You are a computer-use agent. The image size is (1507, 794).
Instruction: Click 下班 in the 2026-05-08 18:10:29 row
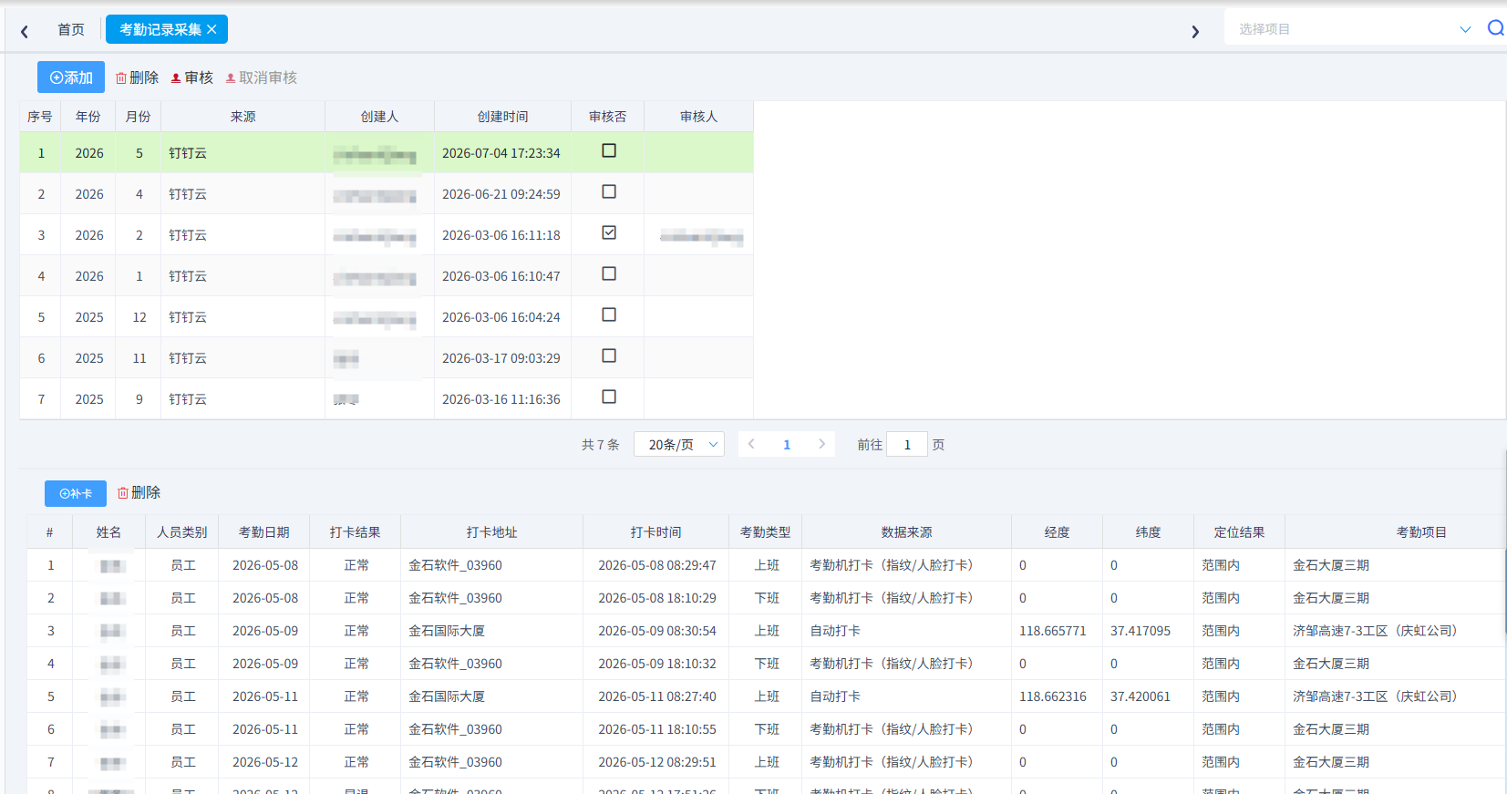[767, 598]
